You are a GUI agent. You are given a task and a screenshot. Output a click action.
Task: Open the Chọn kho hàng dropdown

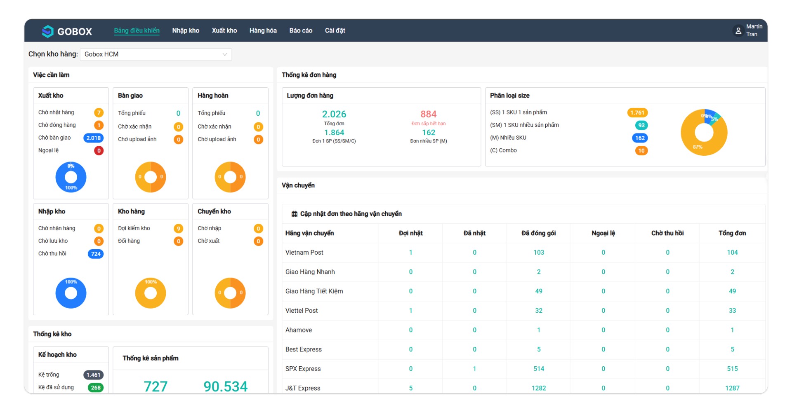coord(156,54)
